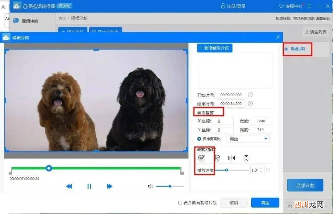The image size is (333, 214).
Task: Click the timeline end trim marker
Action: [182, 171]
